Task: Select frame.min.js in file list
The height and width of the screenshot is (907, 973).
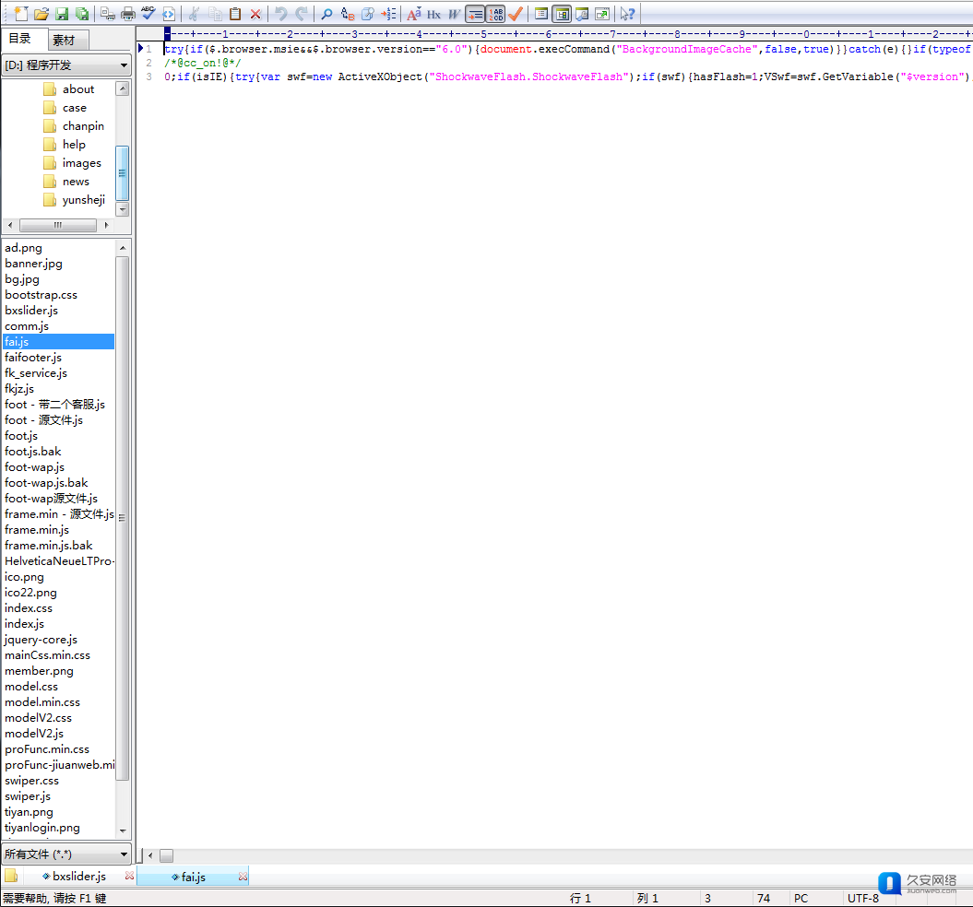Action: point(37,530)
